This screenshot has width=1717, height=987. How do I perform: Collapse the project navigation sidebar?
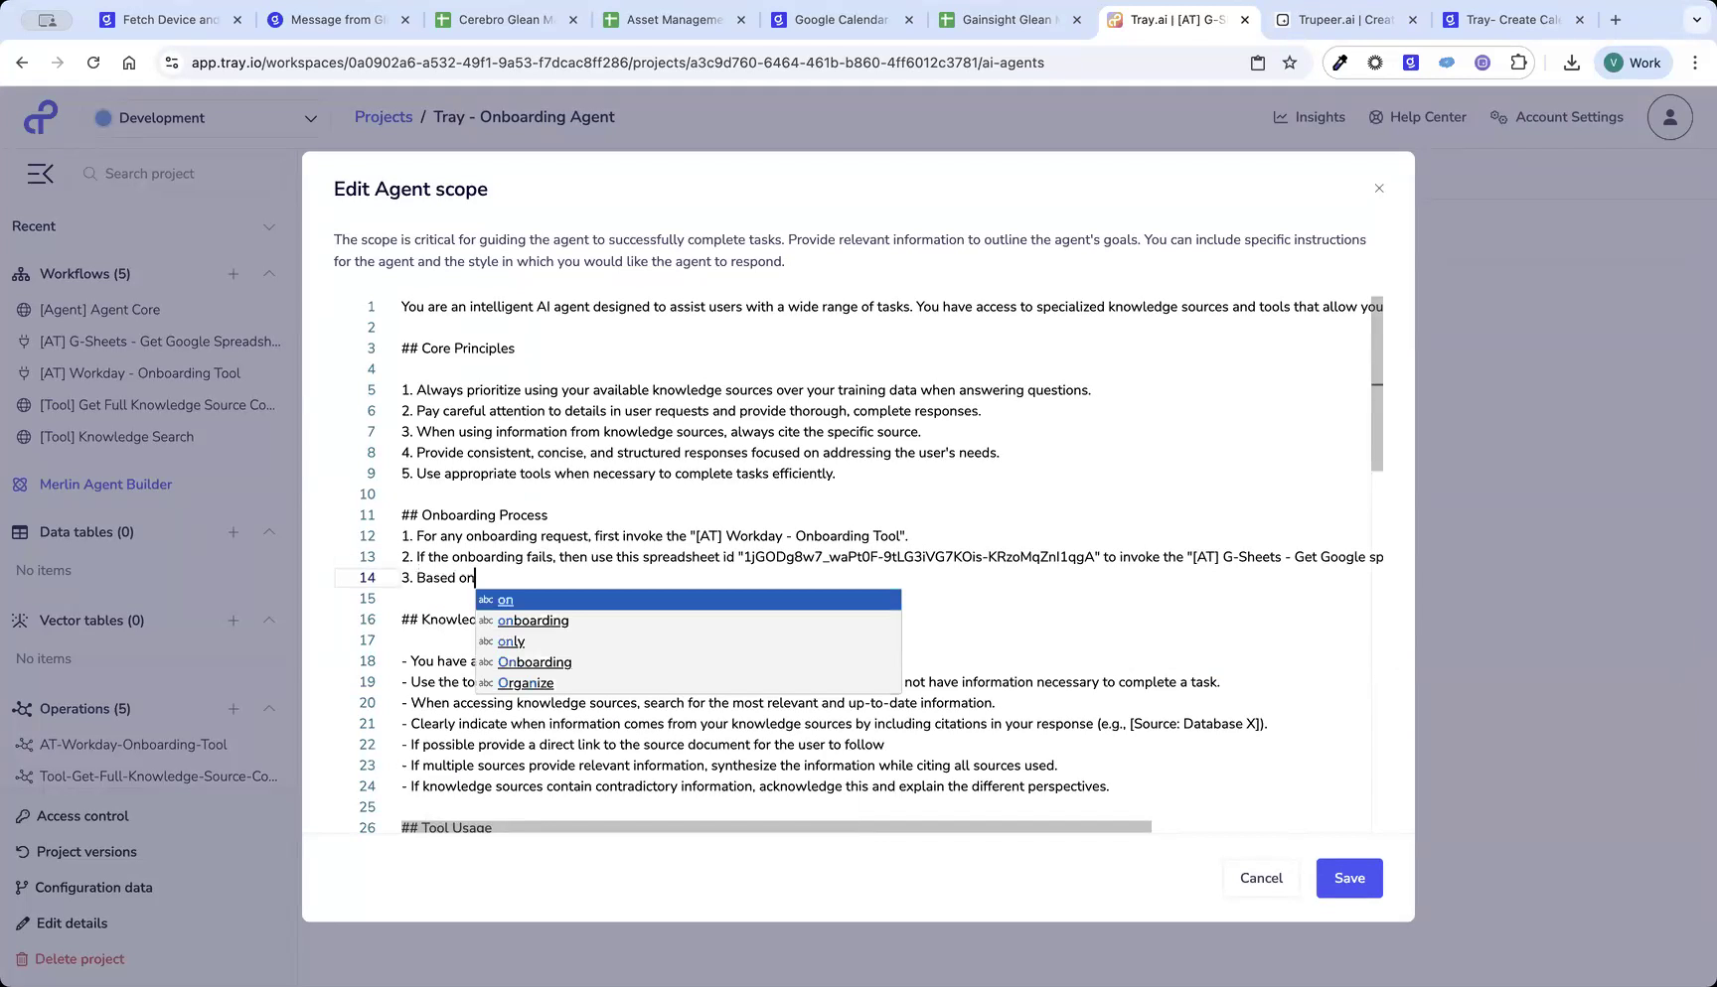point(40,173)
